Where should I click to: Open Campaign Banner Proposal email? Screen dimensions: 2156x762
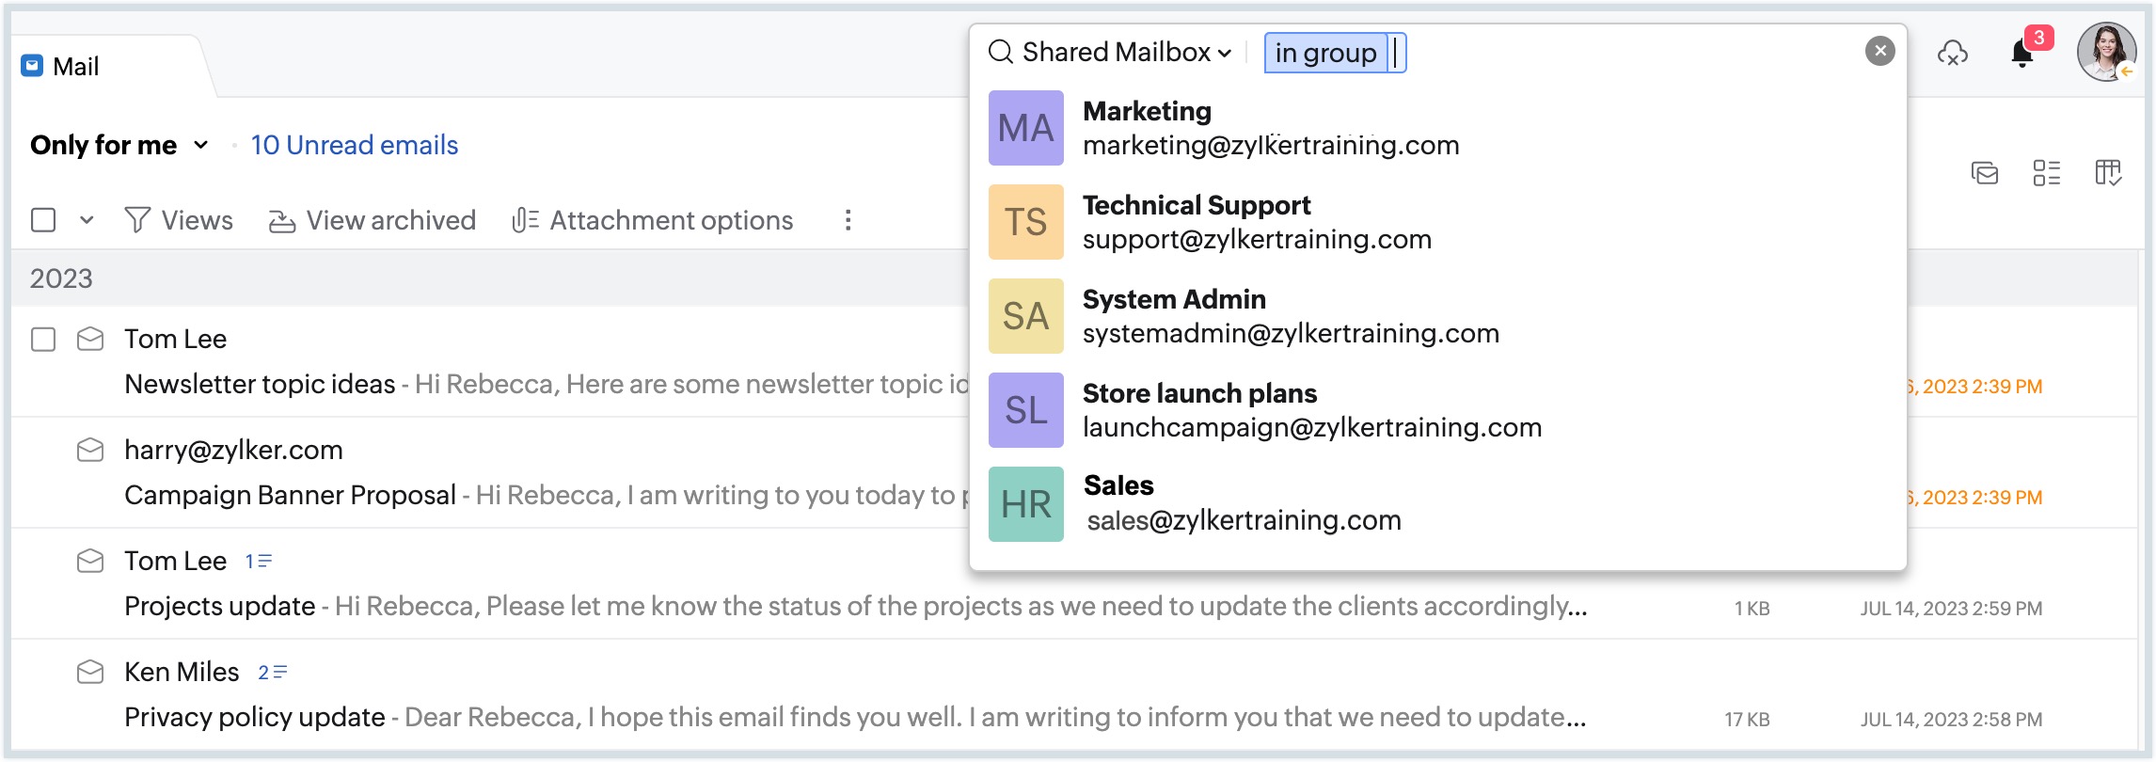290,495
